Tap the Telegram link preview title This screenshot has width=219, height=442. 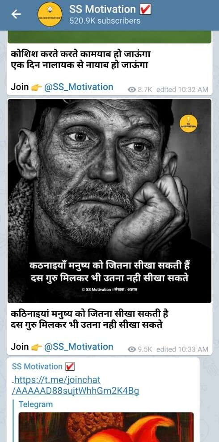click(x=36, y=404)
